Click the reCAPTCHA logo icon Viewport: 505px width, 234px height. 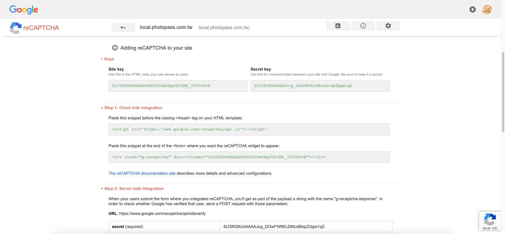click(16, 28)
